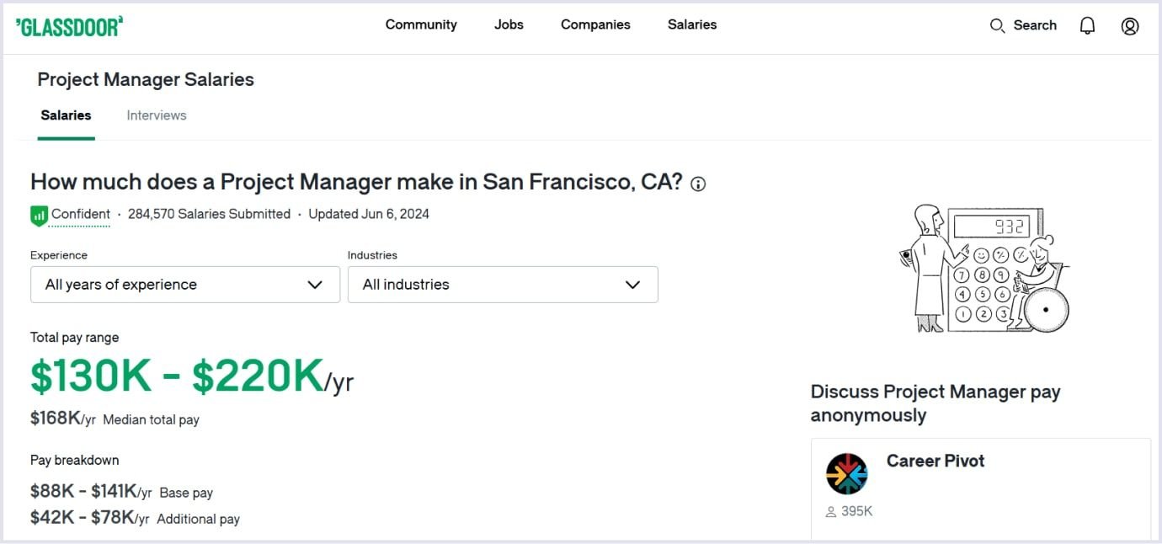Image resolution: width=1162 pixels, height=544 pixels.
Task: Click the members icon next to 395K
Action: click(831, 511)
